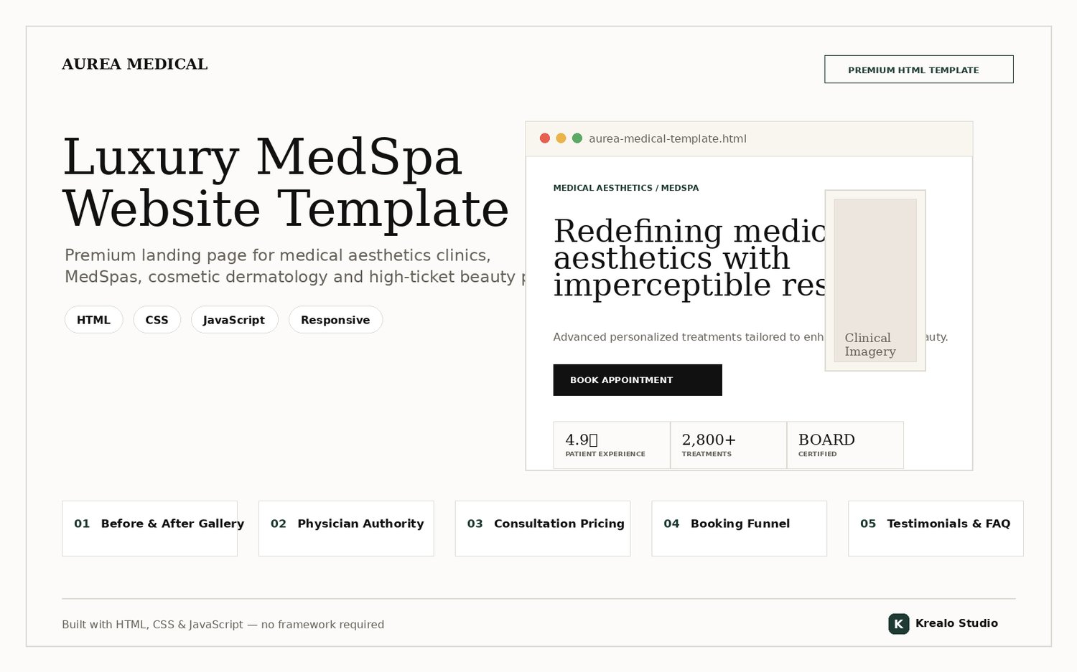1077x672 pixels.
Task: Click the 2,800+ Treatments stat box
Action: tap(729, 445)
